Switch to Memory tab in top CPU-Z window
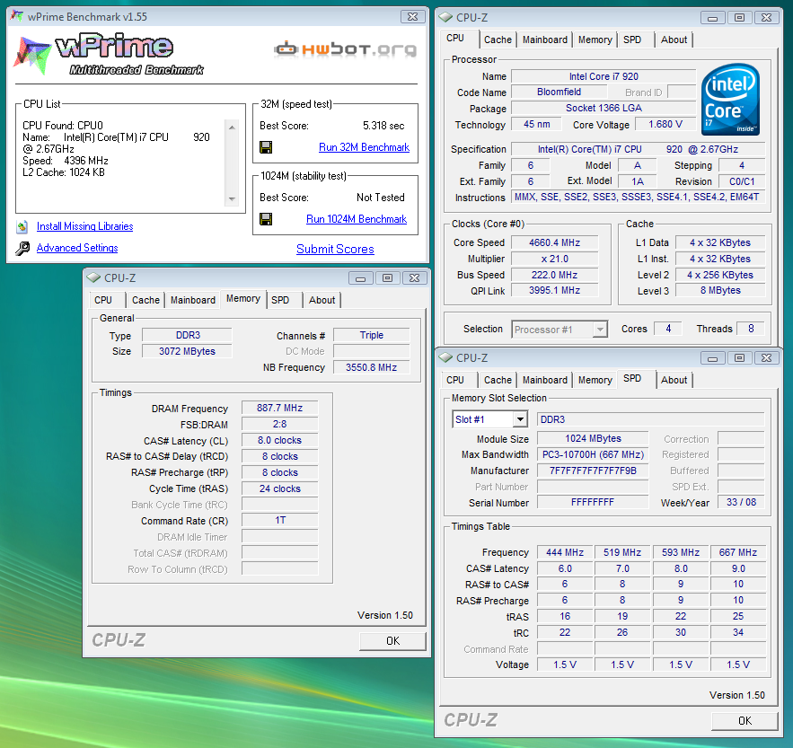The height and width of the screenshot is (748, 793). click(x=595, y=40)
